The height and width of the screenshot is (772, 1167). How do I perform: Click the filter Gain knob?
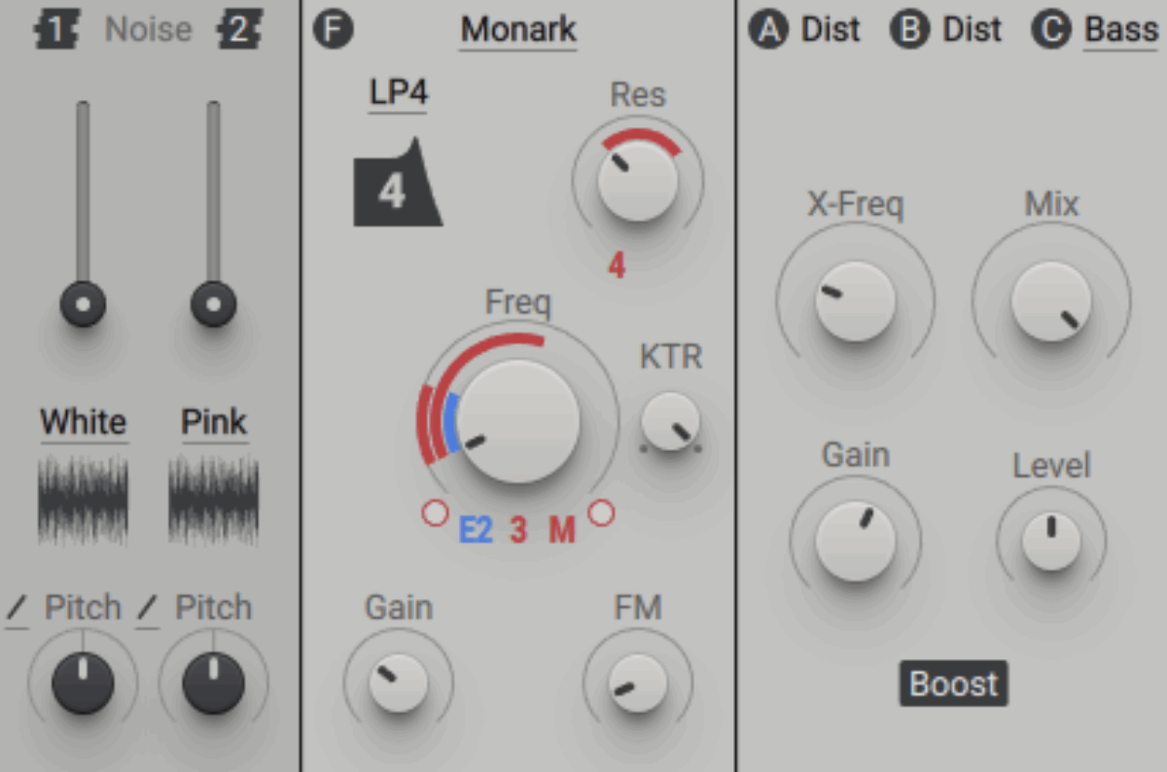[398, 683]
